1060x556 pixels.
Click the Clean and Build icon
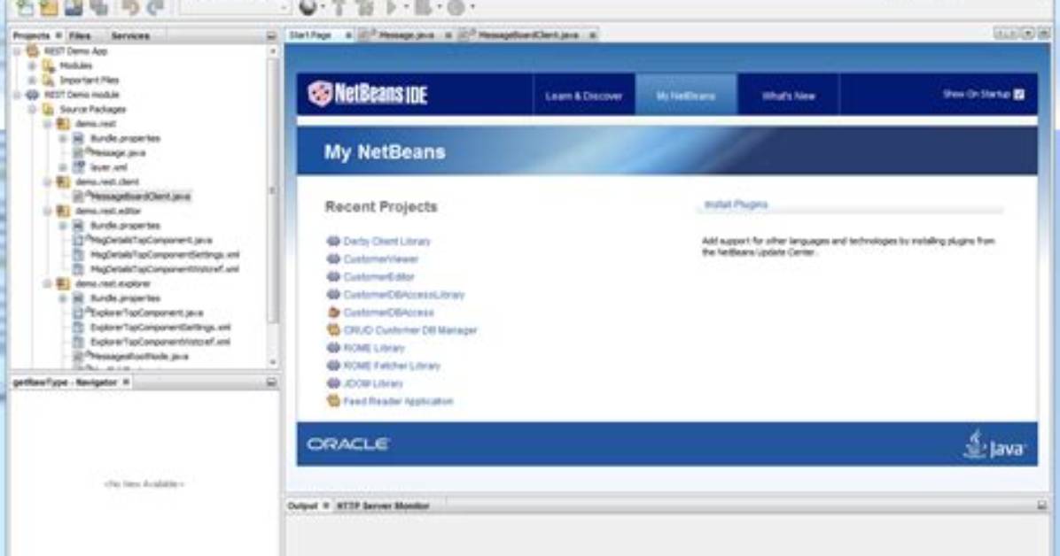click(365, 7)
